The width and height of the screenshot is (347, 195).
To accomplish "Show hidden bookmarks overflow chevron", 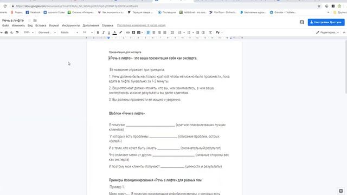I will (x=328, y=12).
